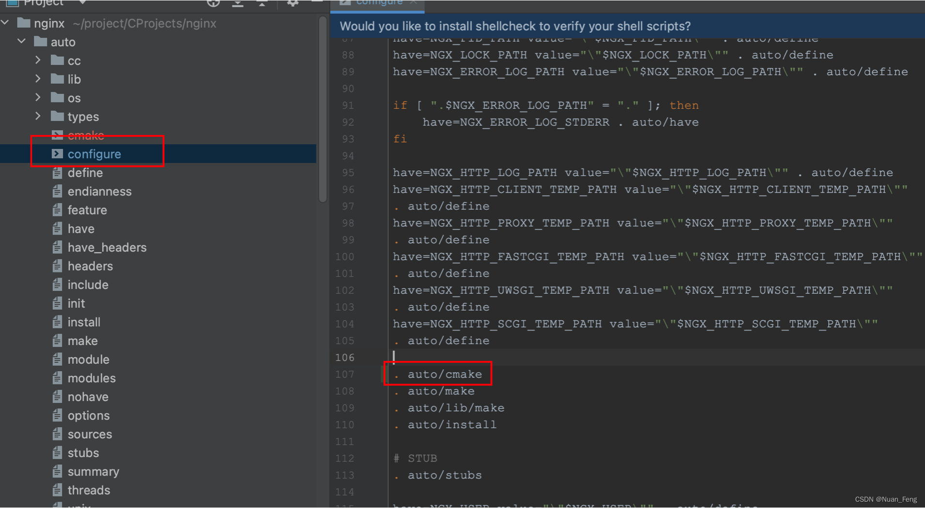The width and height of the screenshot is (925, 508).
Task: Open the threads file
Action: tap(89, 490)
